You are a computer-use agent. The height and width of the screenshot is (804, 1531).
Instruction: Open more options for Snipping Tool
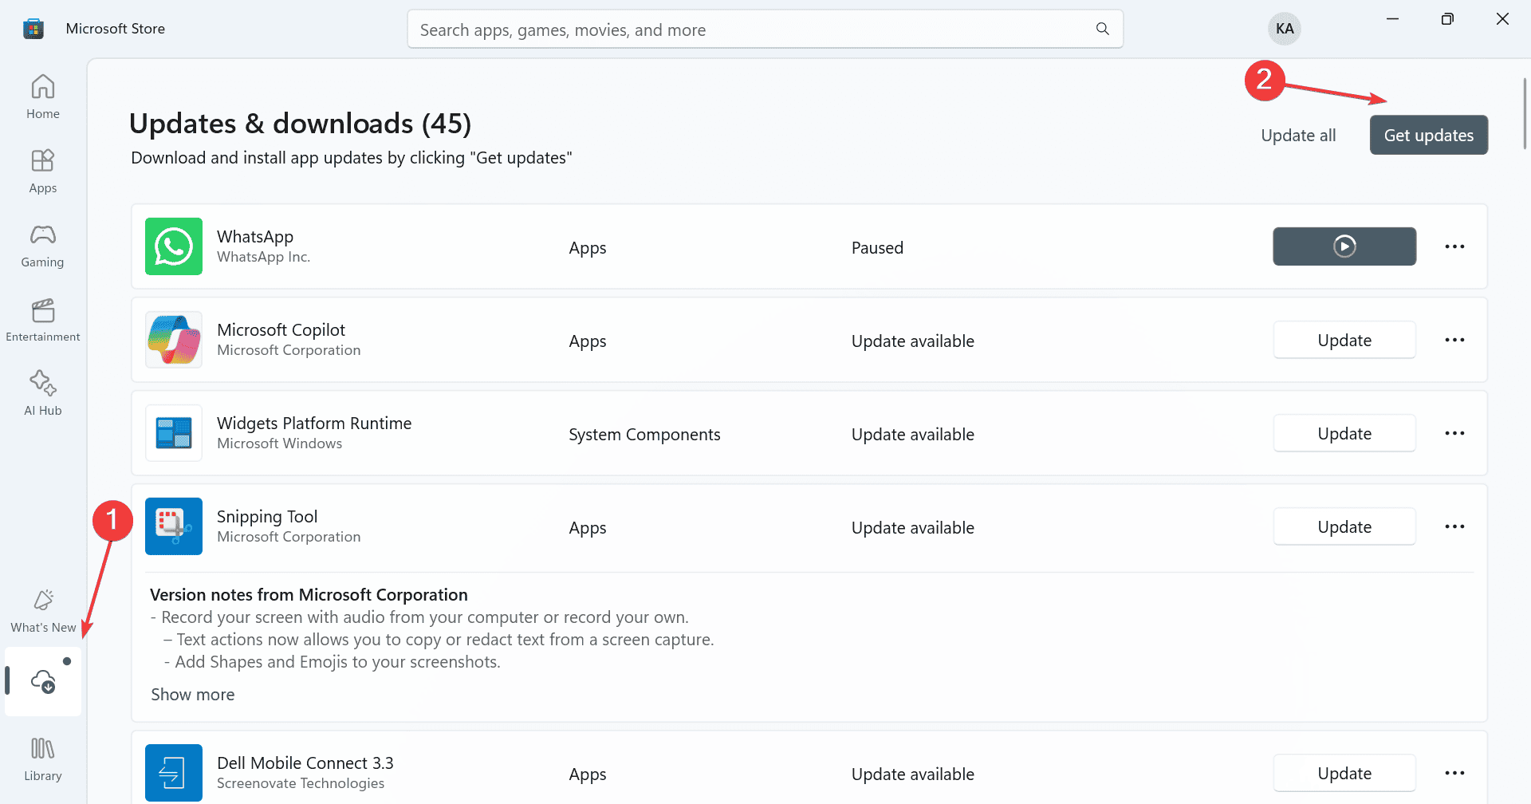(1454, 526)
